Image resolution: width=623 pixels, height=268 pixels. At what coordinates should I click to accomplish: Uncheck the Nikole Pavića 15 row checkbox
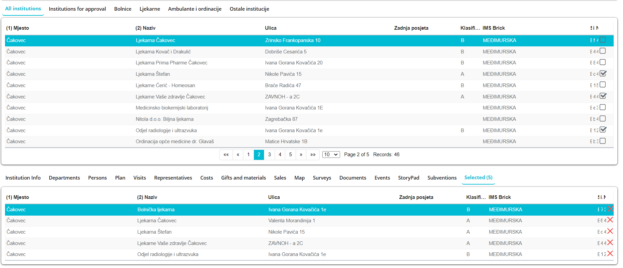click(x=603, y=74)
